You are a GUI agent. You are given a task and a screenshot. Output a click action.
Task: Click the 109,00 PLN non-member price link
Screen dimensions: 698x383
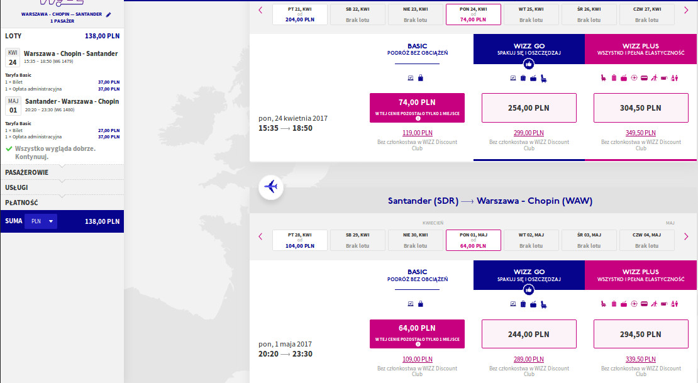click(417, 359)
